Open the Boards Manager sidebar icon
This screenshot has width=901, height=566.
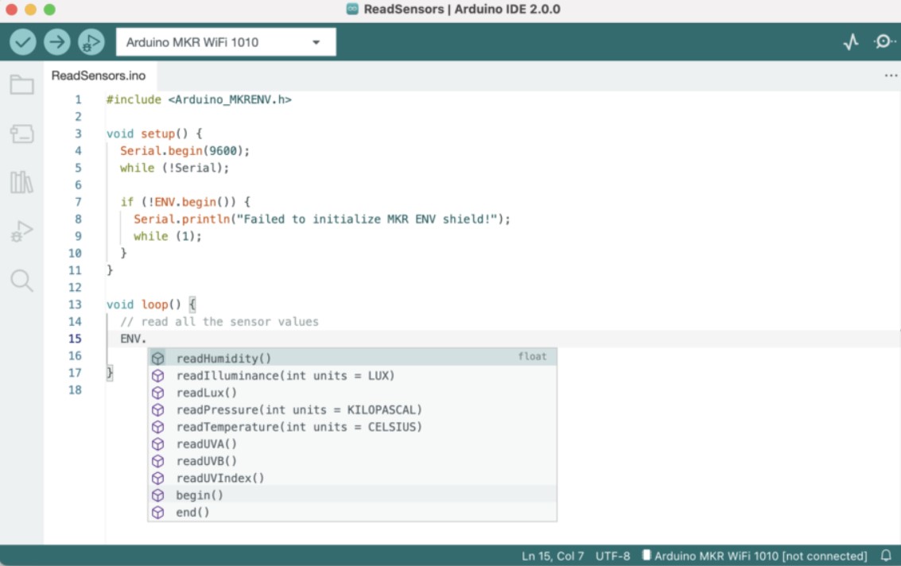21,134
